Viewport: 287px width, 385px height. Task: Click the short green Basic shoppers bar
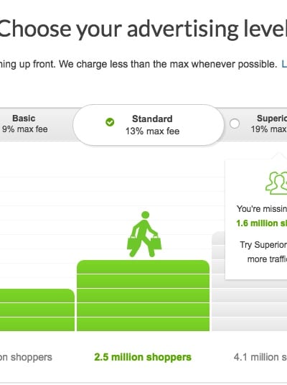[37, 310]
